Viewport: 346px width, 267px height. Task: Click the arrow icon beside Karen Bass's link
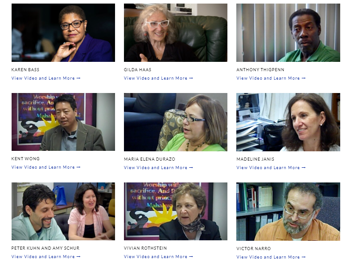(78, 78)
